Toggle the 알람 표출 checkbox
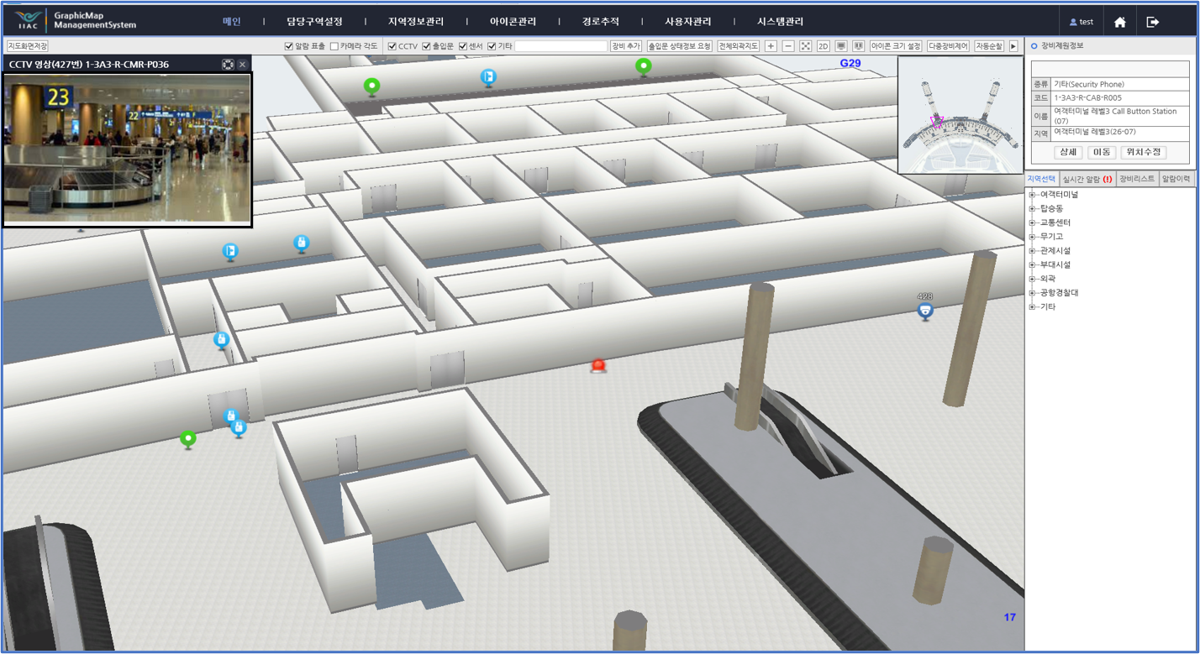1200x654 pixels. (289, 46)
